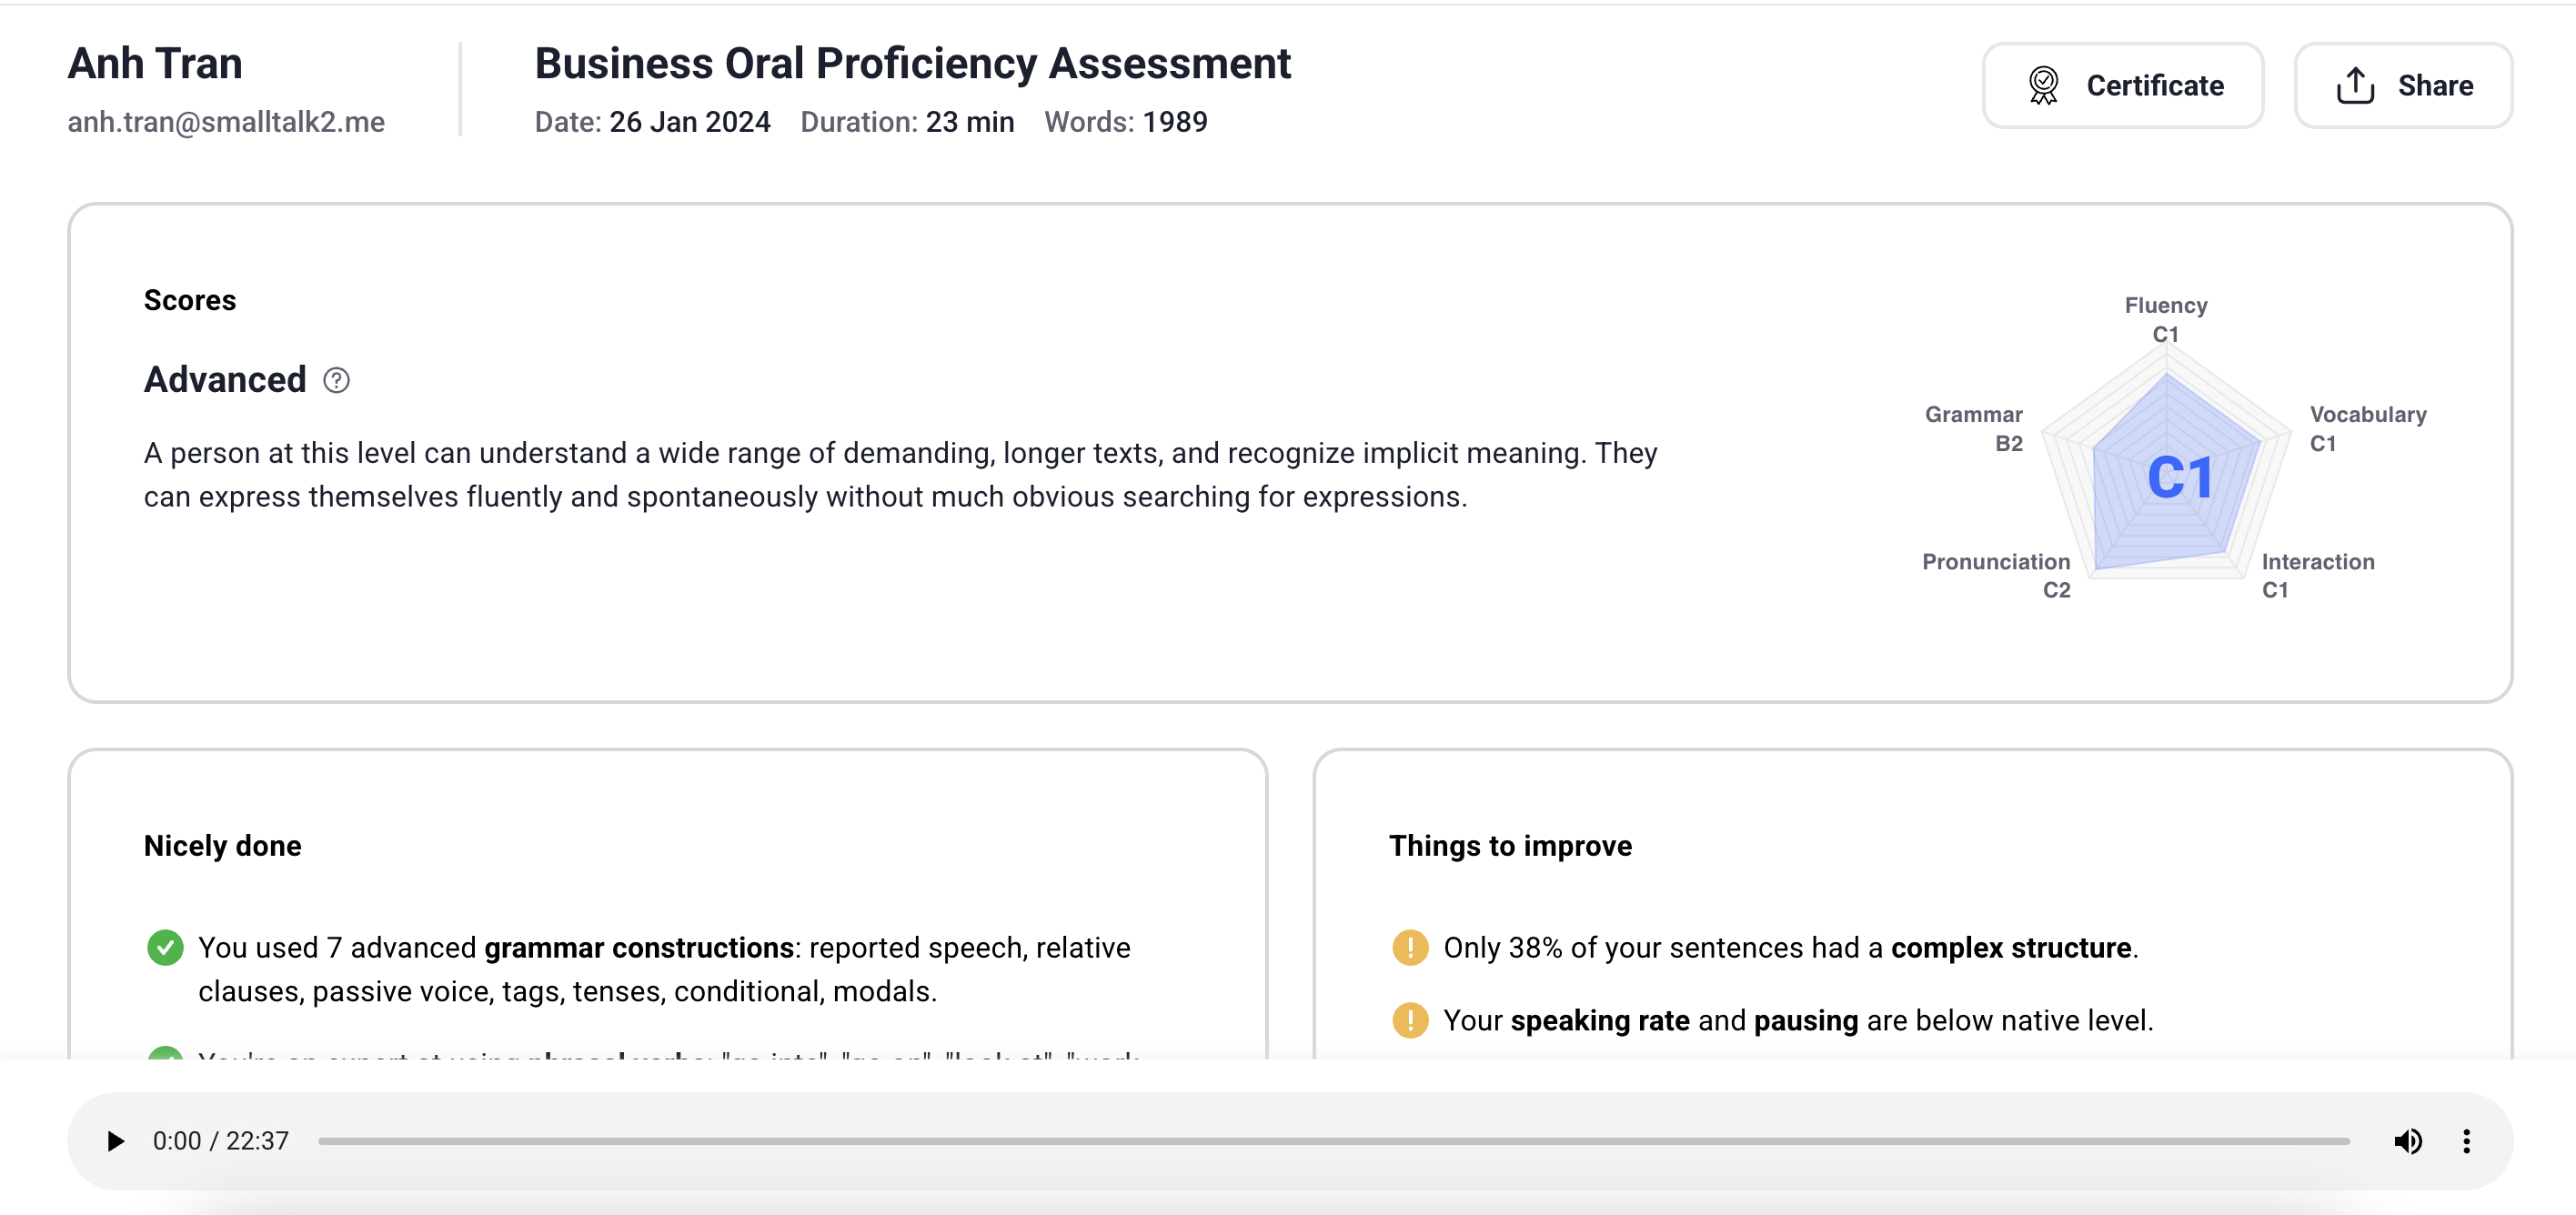Click the C1 score in radar chart
2576x1215 pixels.
[2179, 478]
